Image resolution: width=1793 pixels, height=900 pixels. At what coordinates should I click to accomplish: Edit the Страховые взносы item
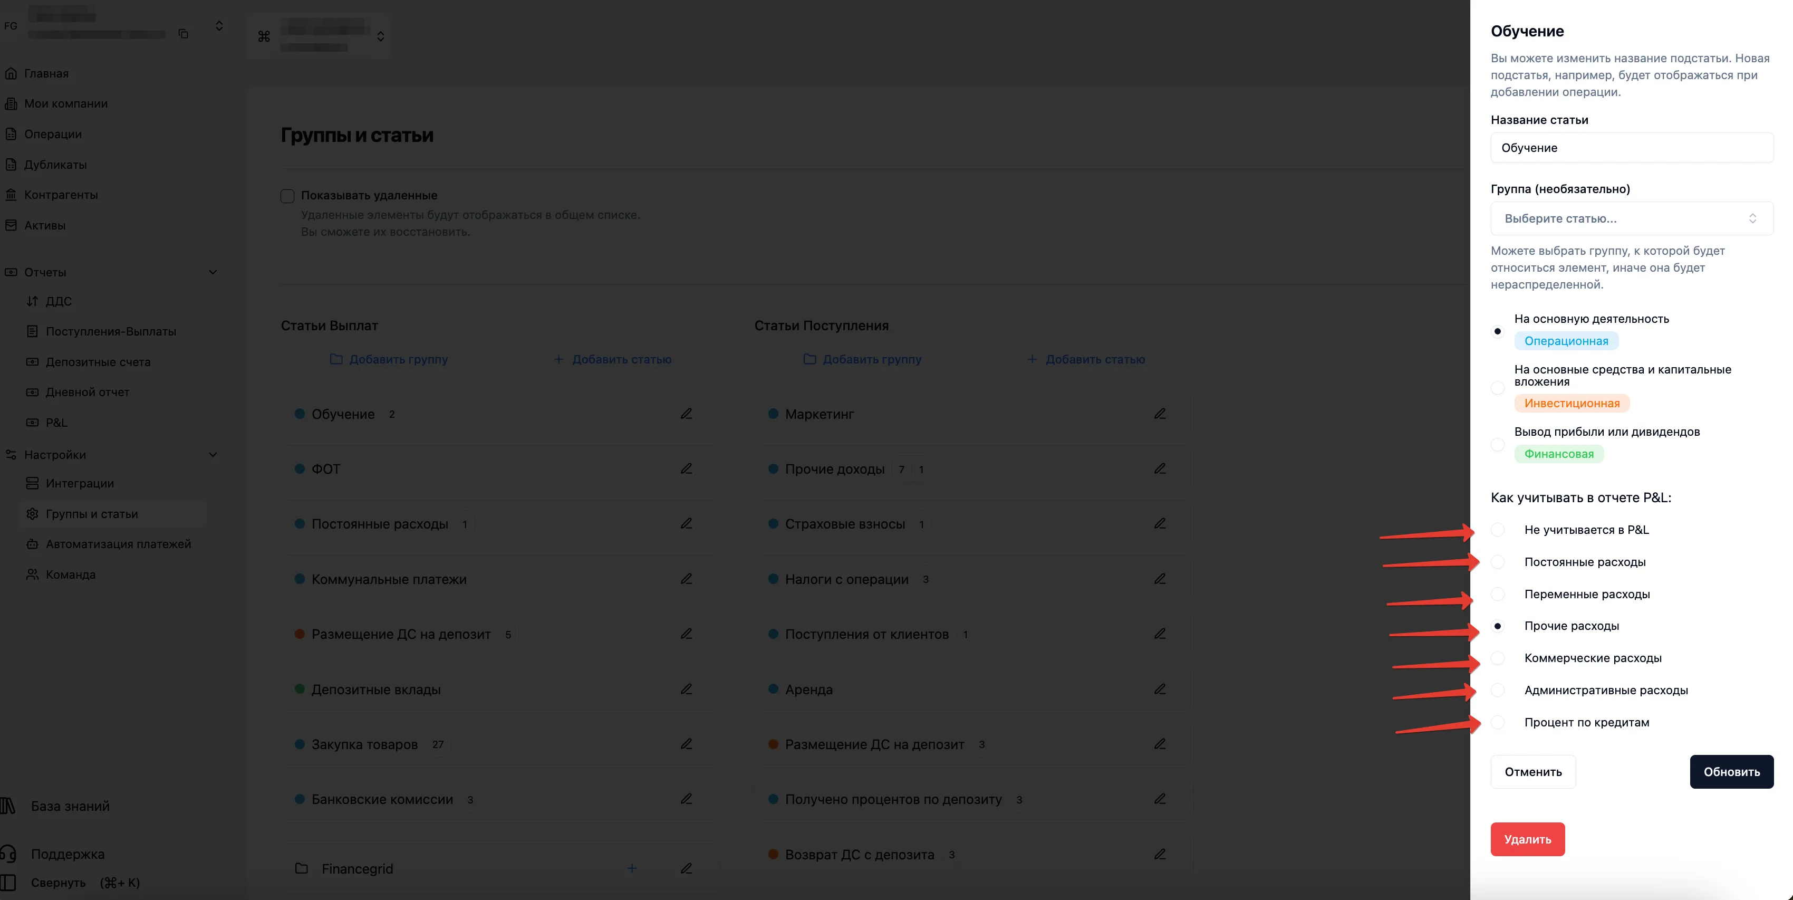[x=1160, y=523]
